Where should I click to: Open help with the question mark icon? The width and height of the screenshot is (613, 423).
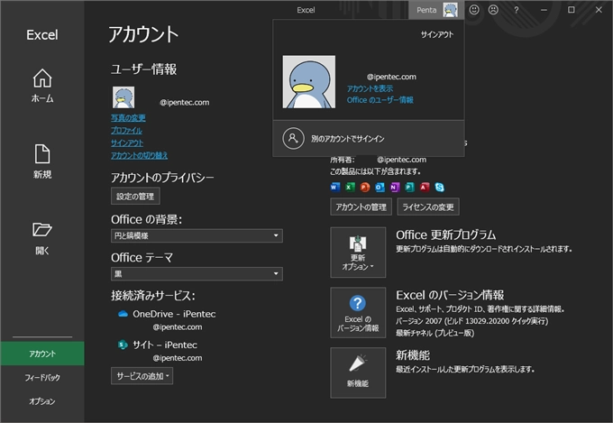point(516,10)
